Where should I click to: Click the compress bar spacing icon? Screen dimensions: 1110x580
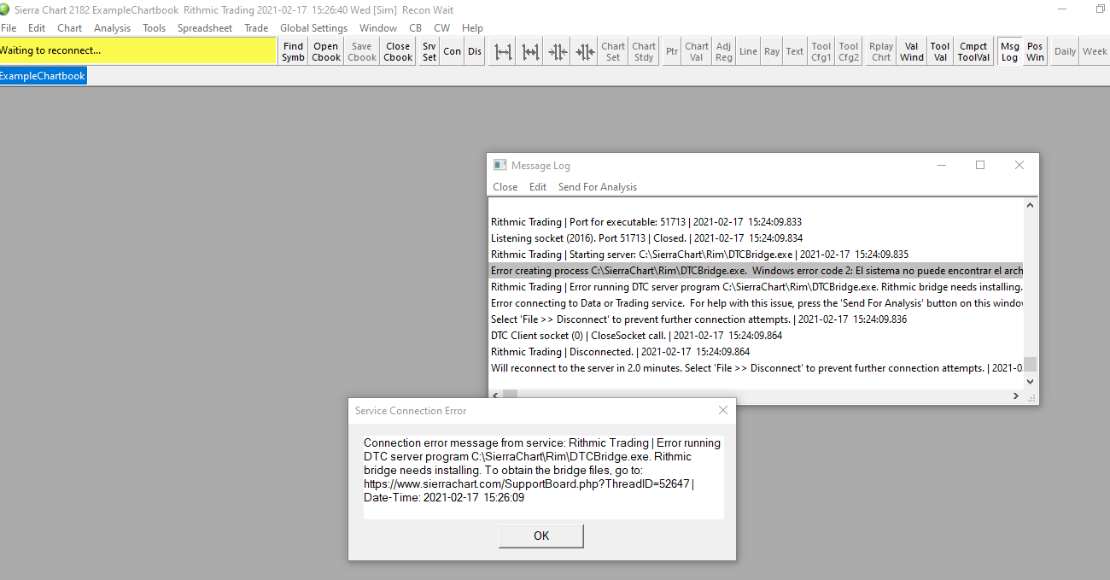tap(558, 51)
